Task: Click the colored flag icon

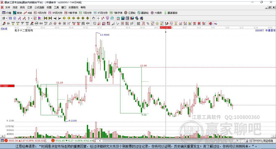Action: click(x=40, y=18)
